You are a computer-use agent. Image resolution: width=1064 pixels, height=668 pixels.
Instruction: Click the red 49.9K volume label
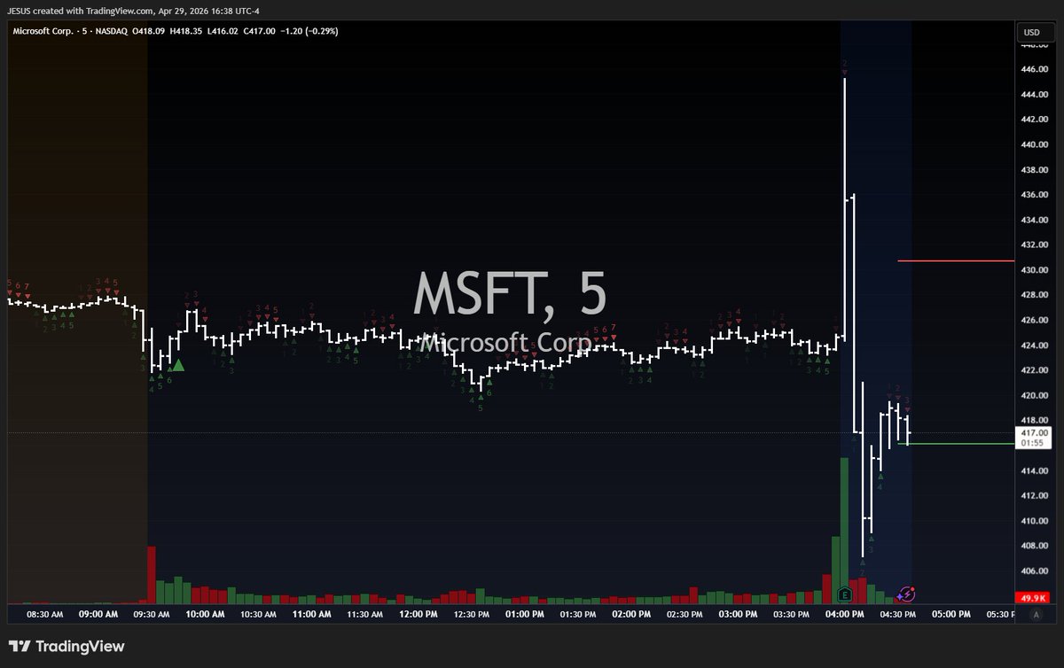[x=1030, y=598]
